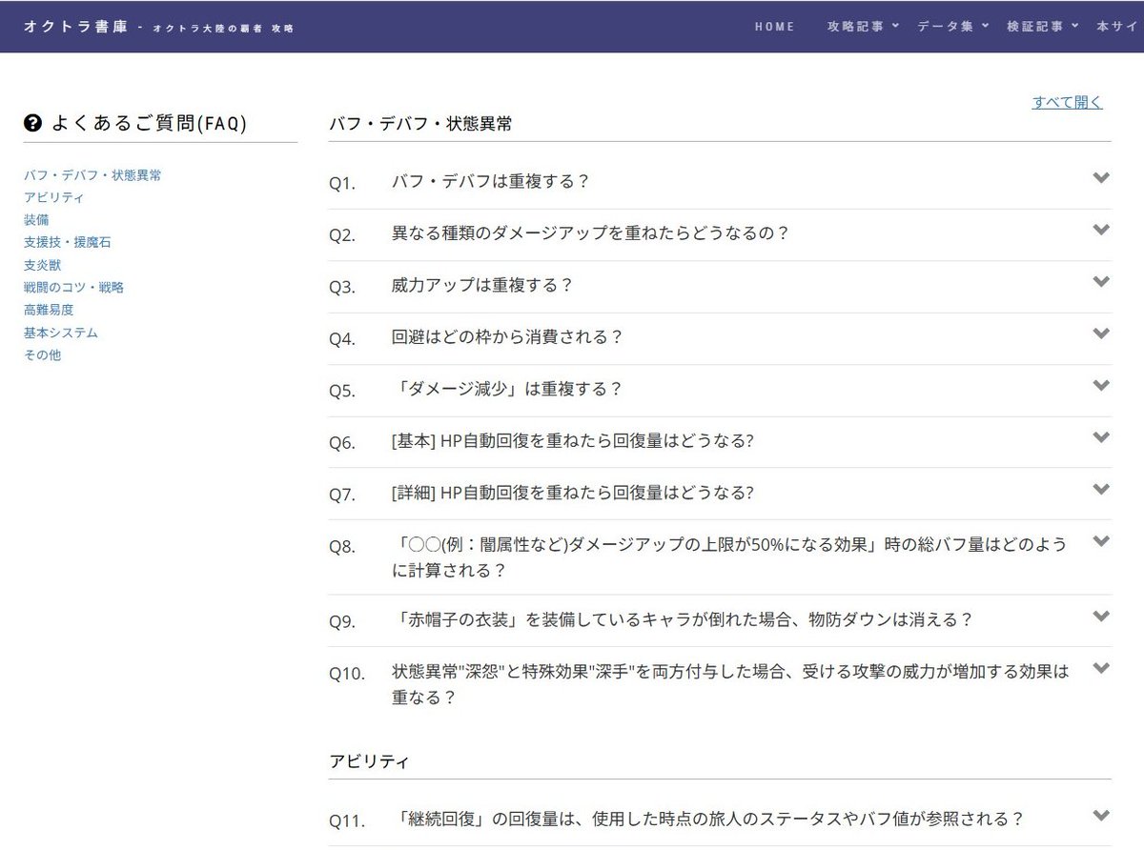
Task: Click Q10 question text about 深怨 and 深手
Action: [x=730, y=684]
